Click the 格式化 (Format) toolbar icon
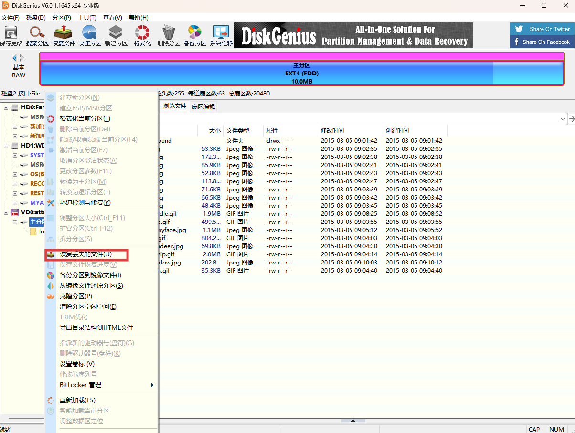575x433 pixels. point(142,35)
